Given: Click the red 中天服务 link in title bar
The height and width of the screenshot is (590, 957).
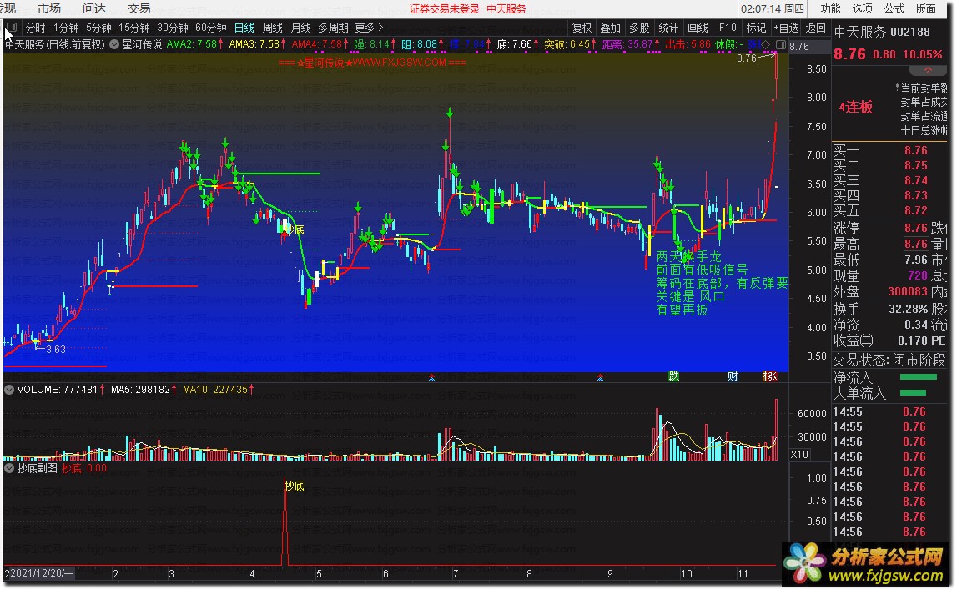Looking at the screenshot, I should (x=506, y=8).
